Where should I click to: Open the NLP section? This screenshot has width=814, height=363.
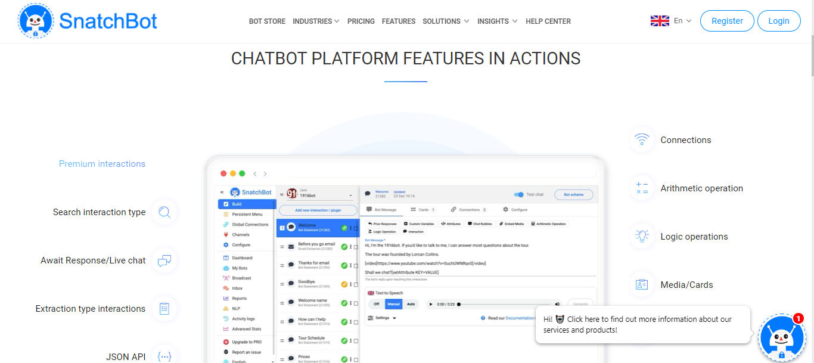point(234,308)
